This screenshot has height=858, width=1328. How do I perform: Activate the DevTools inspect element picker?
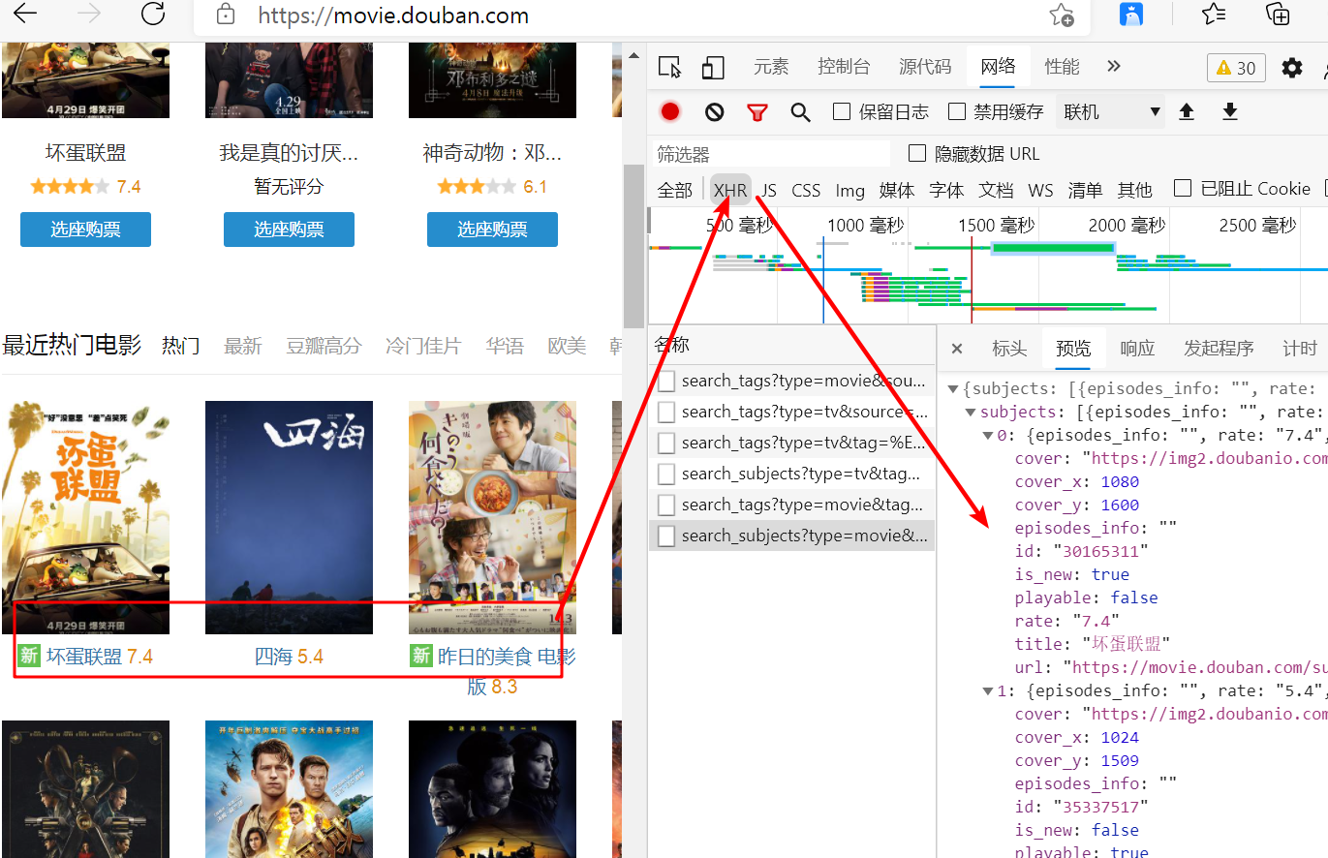click(669, 67)
